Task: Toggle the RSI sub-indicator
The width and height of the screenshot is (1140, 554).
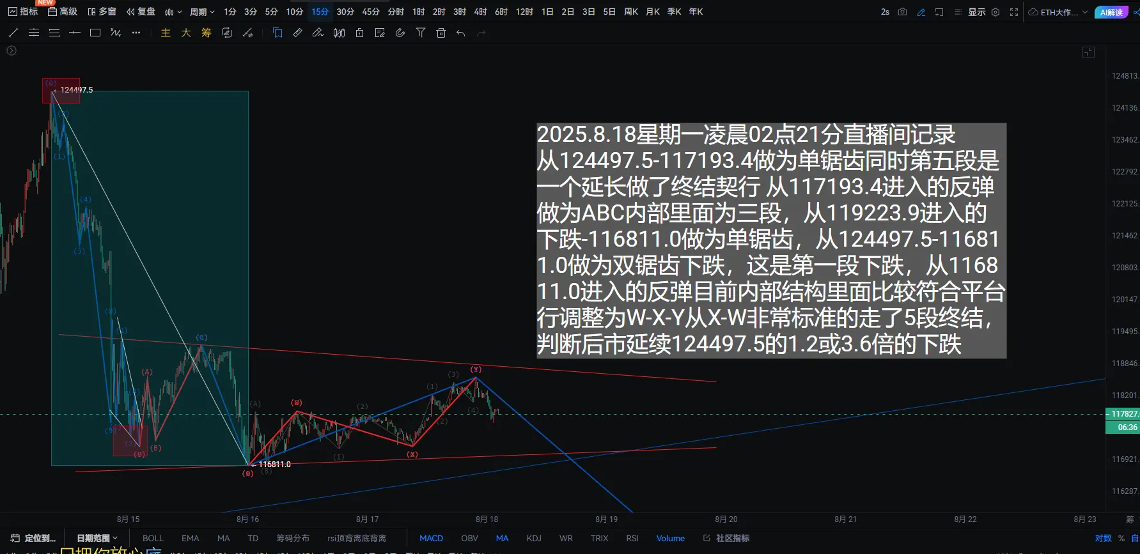Action: point(632,538)
